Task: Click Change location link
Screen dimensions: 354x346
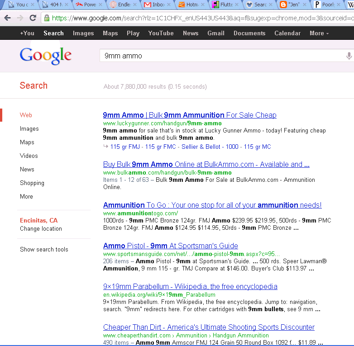Action: [x=41, y=228]
